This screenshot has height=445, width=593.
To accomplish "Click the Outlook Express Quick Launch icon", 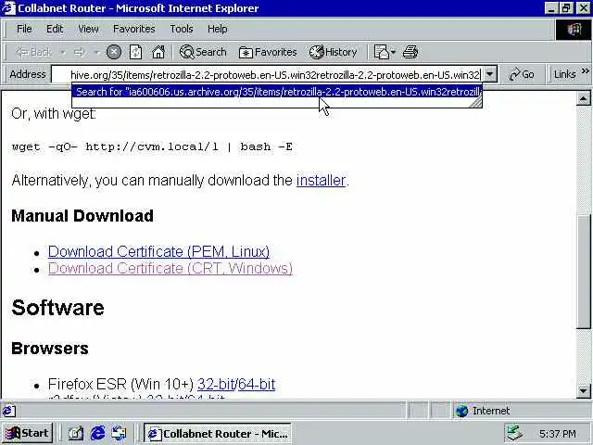I will tap(120, 433).
